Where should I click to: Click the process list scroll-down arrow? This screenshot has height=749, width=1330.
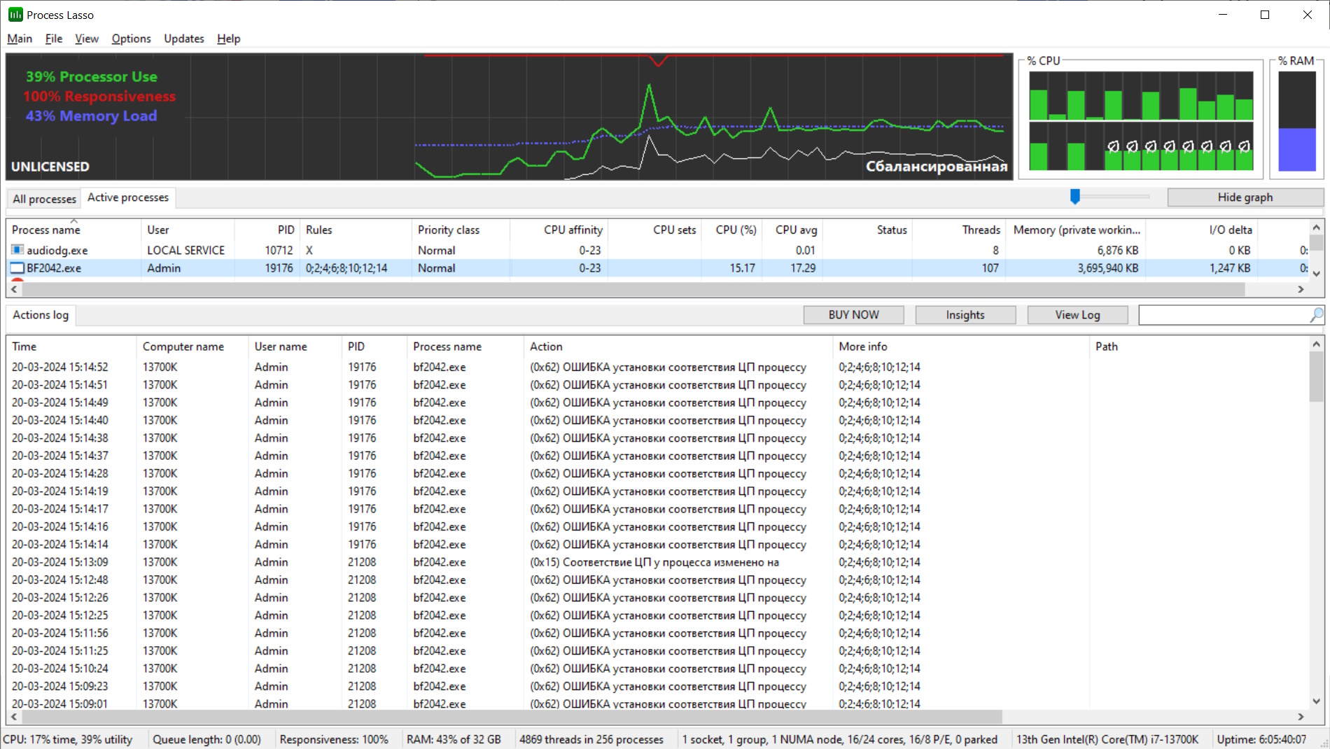point(1316,274)
